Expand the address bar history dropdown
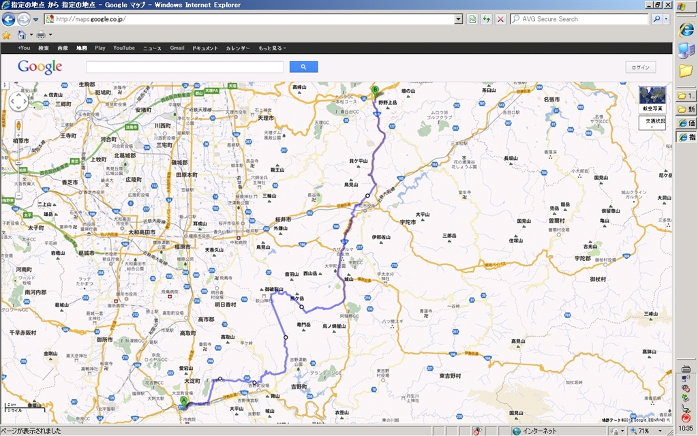The height and width of the screenshot is (436, 698). tap(459, 19)
